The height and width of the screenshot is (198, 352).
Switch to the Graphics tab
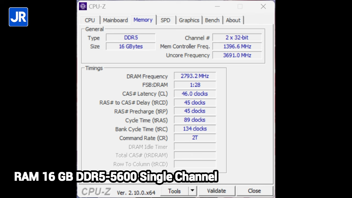189,20
